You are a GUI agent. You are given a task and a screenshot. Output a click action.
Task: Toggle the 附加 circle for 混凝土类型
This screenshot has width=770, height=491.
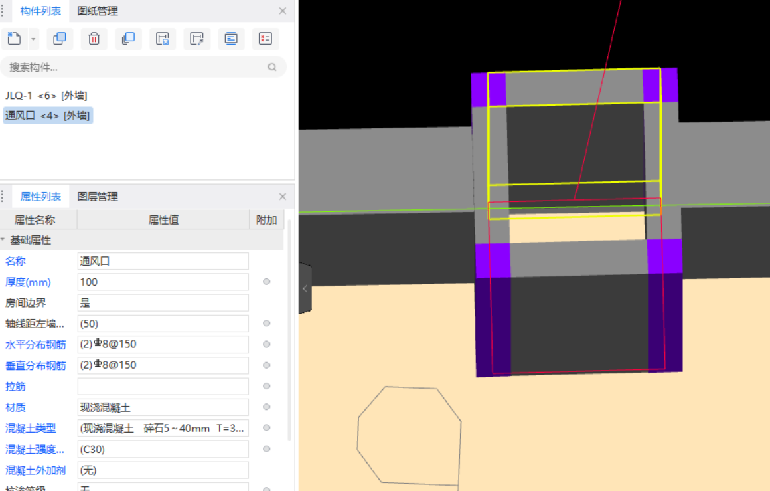tap(266, 427)
